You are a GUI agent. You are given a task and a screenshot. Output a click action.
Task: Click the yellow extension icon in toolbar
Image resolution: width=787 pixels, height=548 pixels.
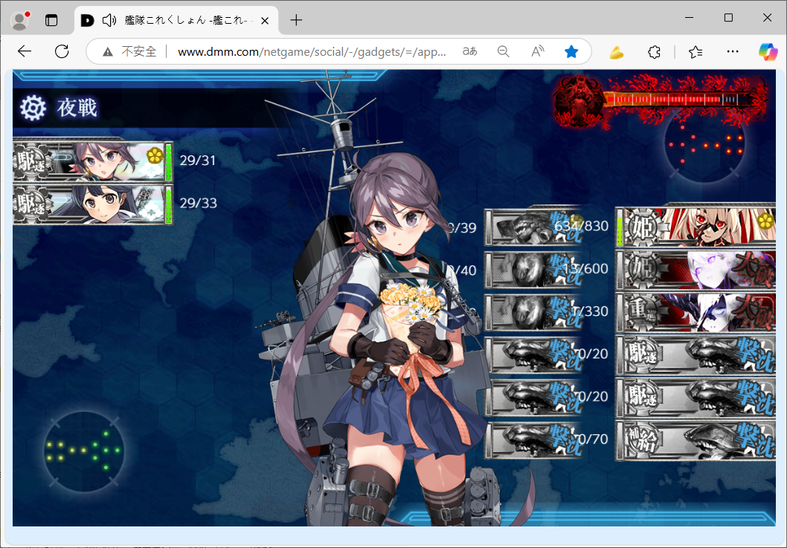[x=617, y=52]
